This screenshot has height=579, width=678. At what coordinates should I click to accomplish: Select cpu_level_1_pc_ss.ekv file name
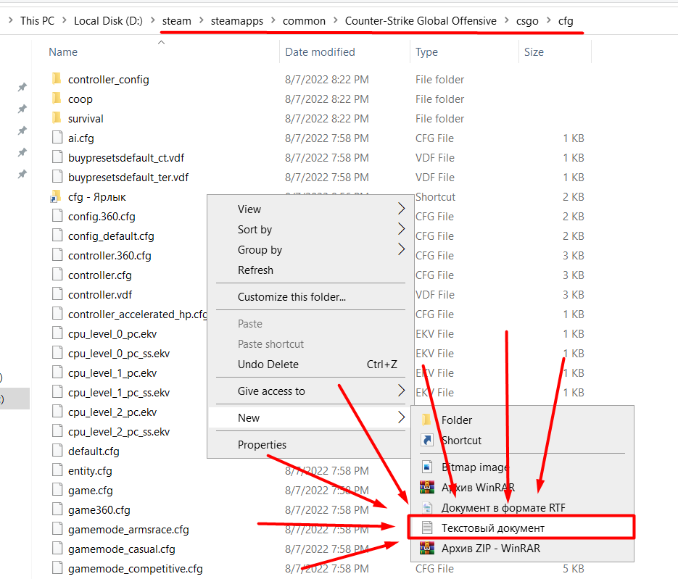(118, 392)
